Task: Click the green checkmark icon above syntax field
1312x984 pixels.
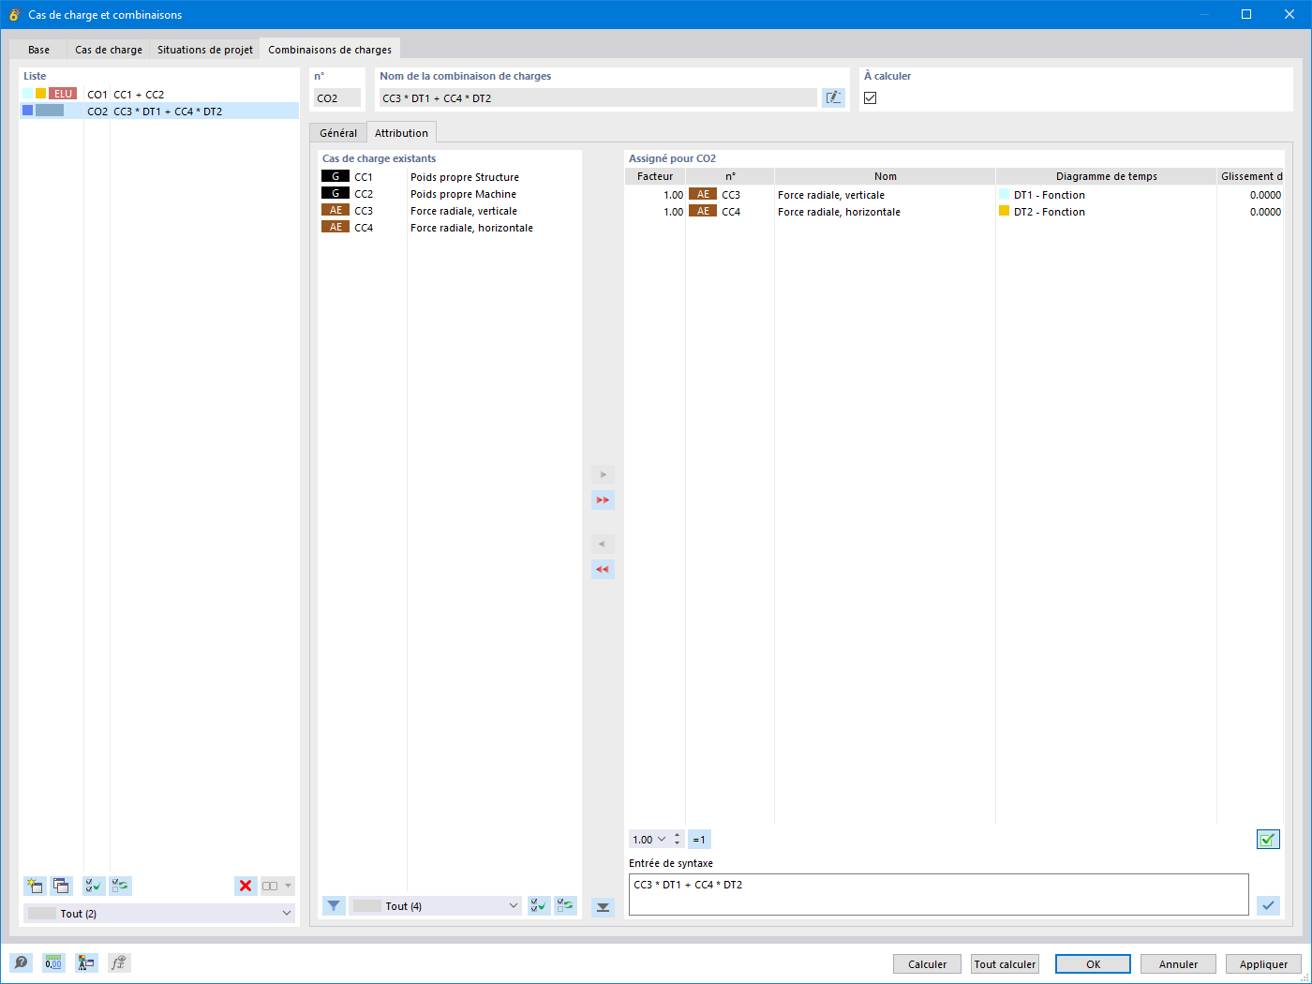Action: coord(1268,840)
